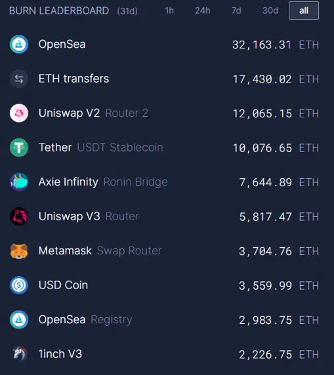Image resolution: width=334 pixels, height=375 pixels.
Task: Open the Tether USDT Stablecoin entry
Action: [x=164, y=148]
